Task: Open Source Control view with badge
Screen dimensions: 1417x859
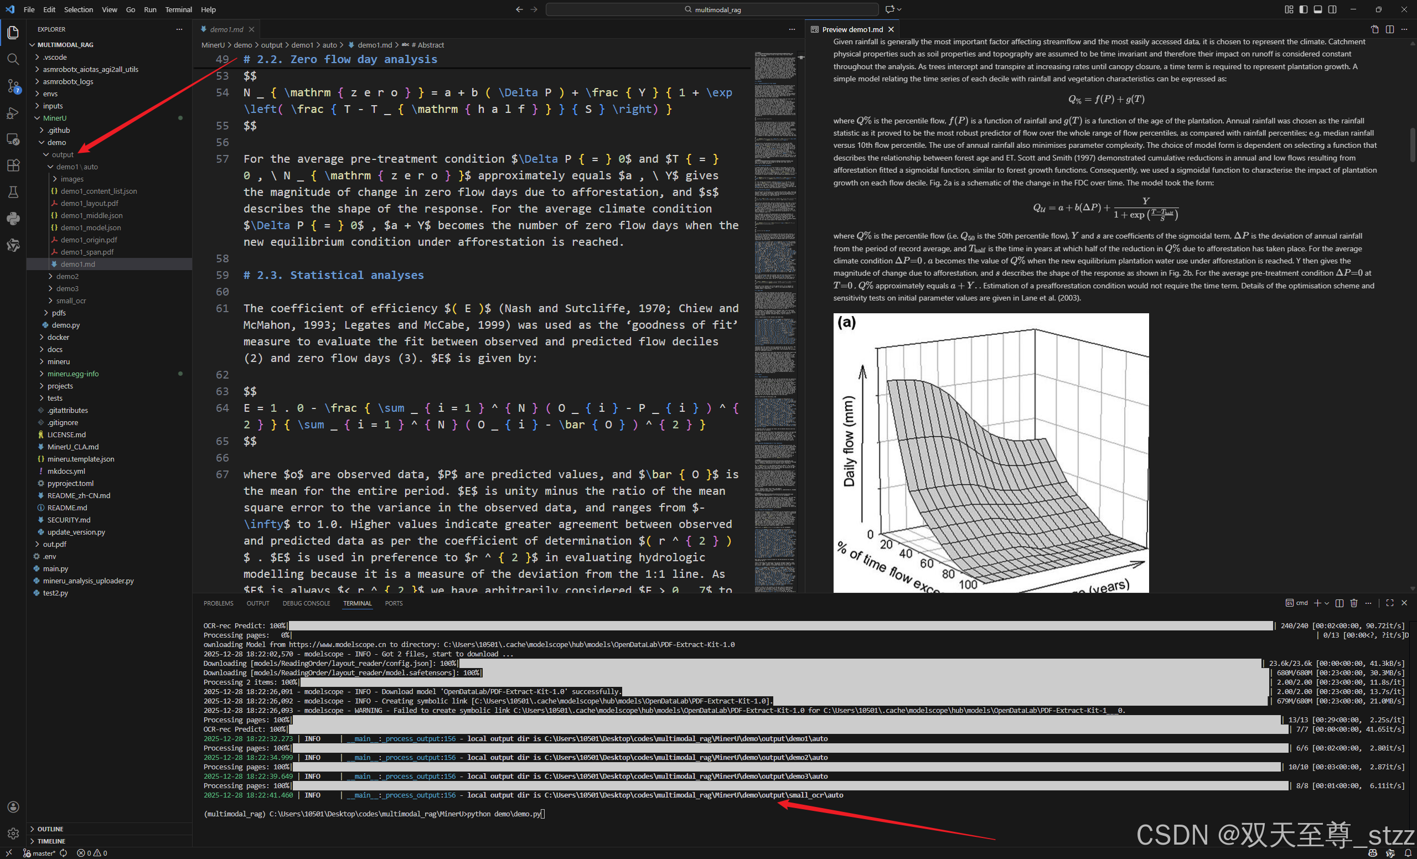Action: tap(13, 86)
